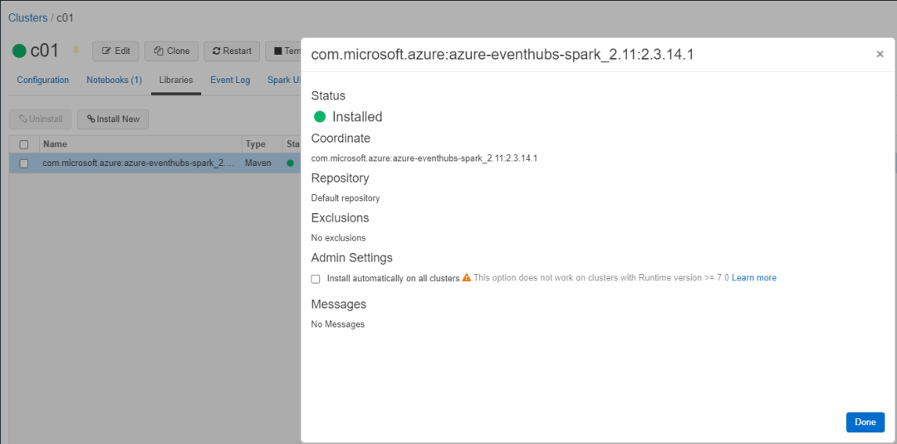Click green status dot in library row
This screenshot has height=444, width=897.
pyautogui.click(x=290, y=163)
